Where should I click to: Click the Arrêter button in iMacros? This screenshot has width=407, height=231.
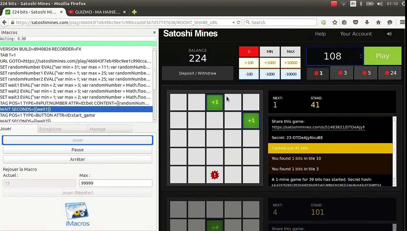click(x=78, y=159)
